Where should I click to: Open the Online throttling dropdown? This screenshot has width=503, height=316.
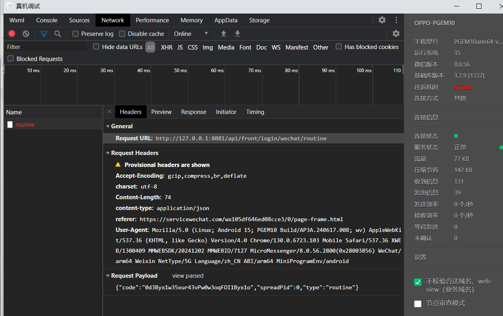point(191,34)
